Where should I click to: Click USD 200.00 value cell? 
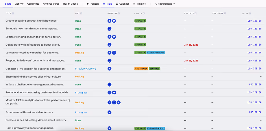(254, 92)
